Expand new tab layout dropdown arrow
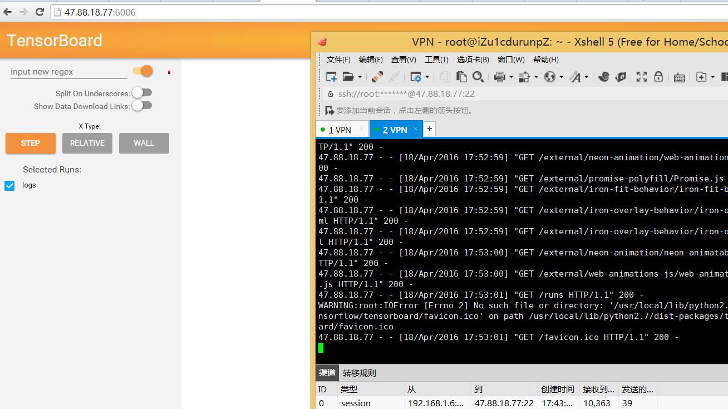728x409 pixels. tap(712, 77)
